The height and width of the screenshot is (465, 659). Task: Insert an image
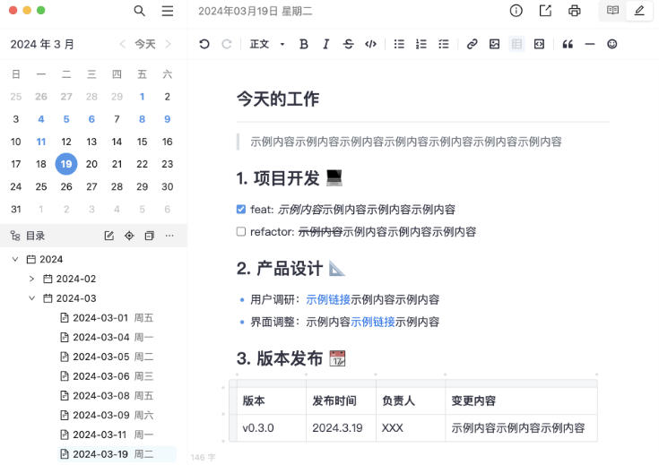[x=494, y=44]
